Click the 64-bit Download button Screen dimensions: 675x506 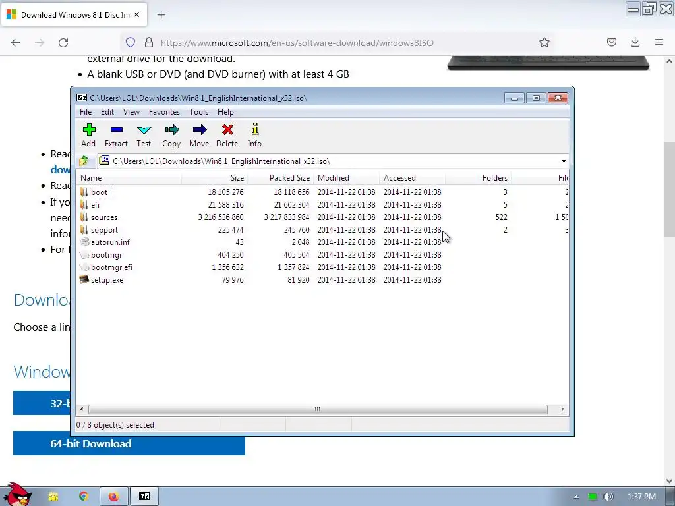coord(129,443)
